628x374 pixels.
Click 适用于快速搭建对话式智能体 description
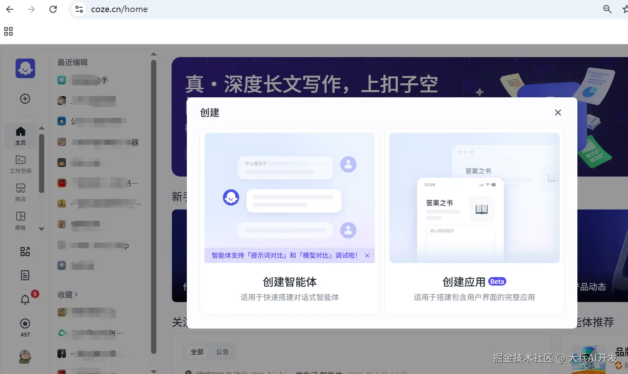(289, 297)
